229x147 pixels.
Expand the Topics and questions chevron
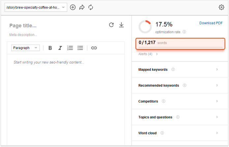pos(217,117)
